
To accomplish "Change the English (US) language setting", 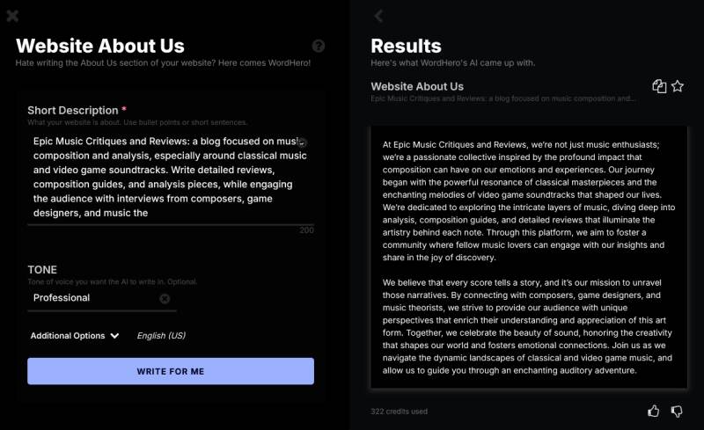I will [x=161, y=336].
